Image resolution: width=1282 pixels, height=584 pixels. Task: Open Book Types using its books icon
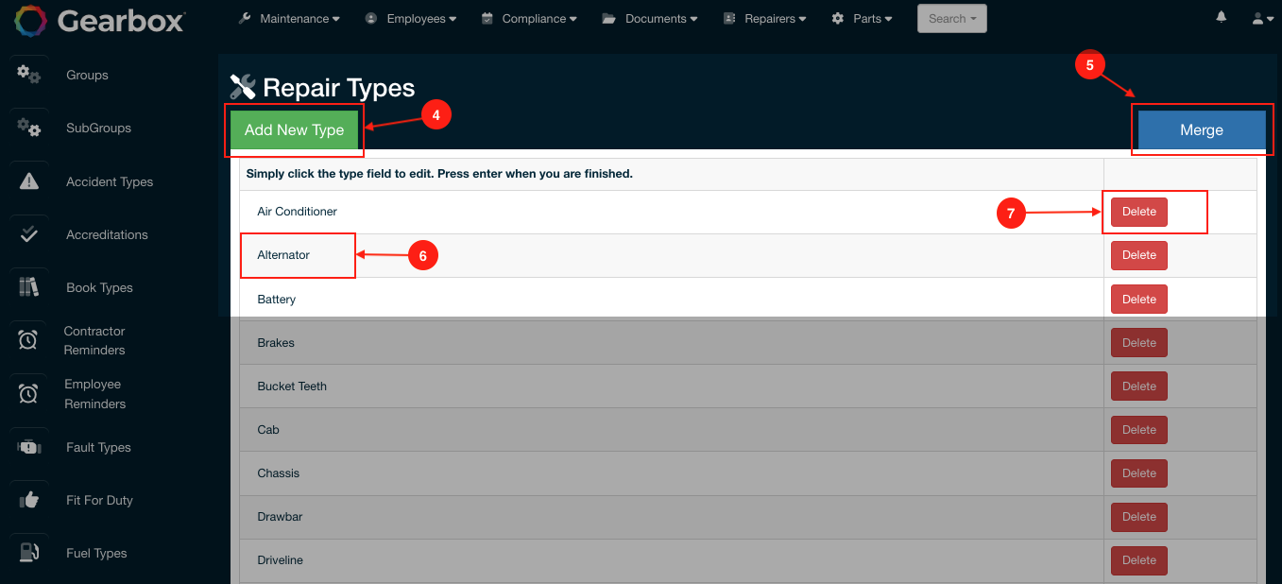pyautogui.click(x=28, y=286)
